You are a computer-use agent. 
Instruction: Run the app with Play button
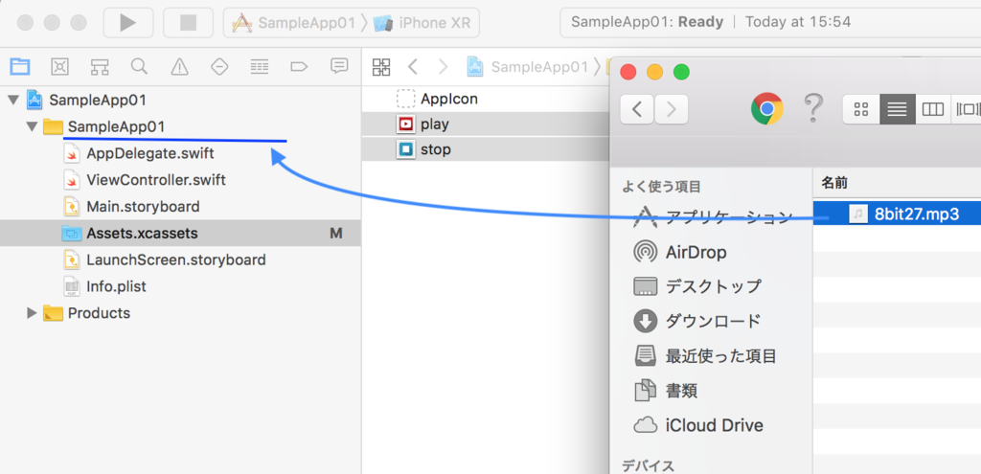128,23
